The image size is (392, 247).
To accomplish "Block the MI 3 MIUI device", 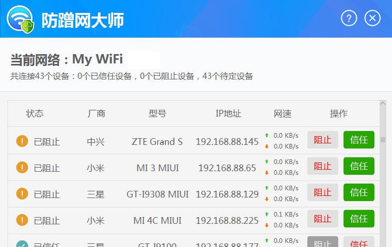I will click(x=322, y=166).
